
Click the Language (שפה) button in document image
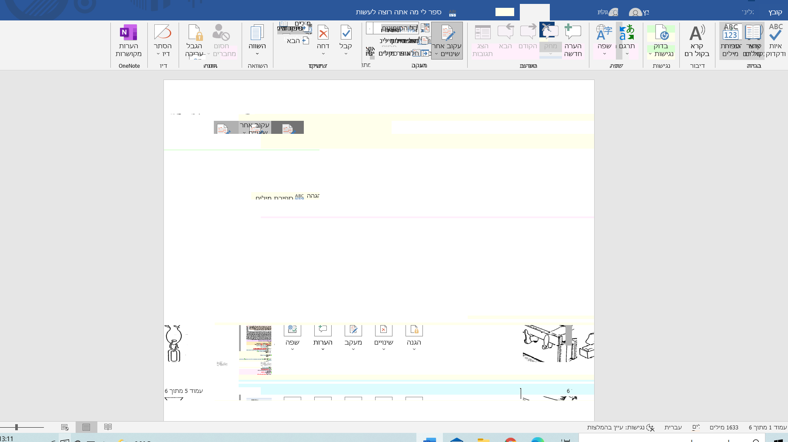pos(293,338)
